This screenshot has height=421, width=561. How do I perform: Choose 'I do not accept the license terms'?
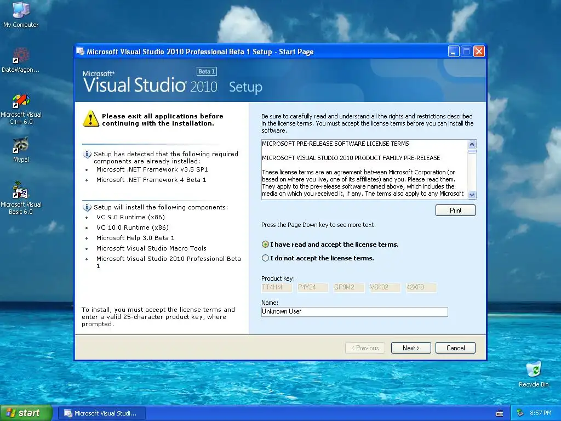(265, 258)
